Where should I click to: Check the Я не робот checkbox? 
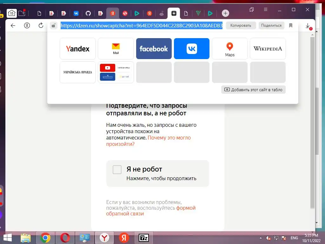click(117, 170)
